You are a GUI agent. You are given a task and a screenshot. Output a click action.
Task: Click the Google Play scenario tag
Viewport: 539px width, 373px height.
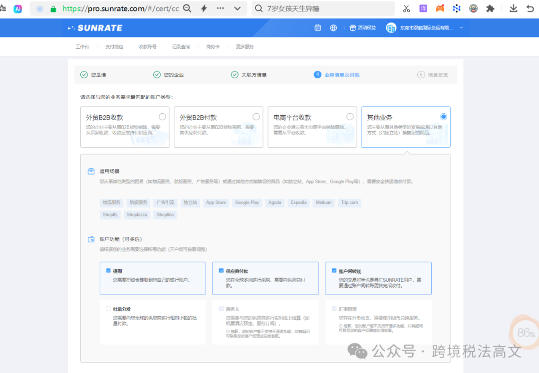pyautogui.click(x=247, y=202)
